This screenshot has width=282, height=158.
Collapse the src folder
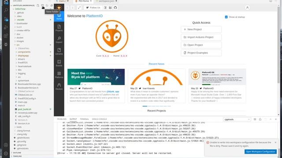(18, 45)
